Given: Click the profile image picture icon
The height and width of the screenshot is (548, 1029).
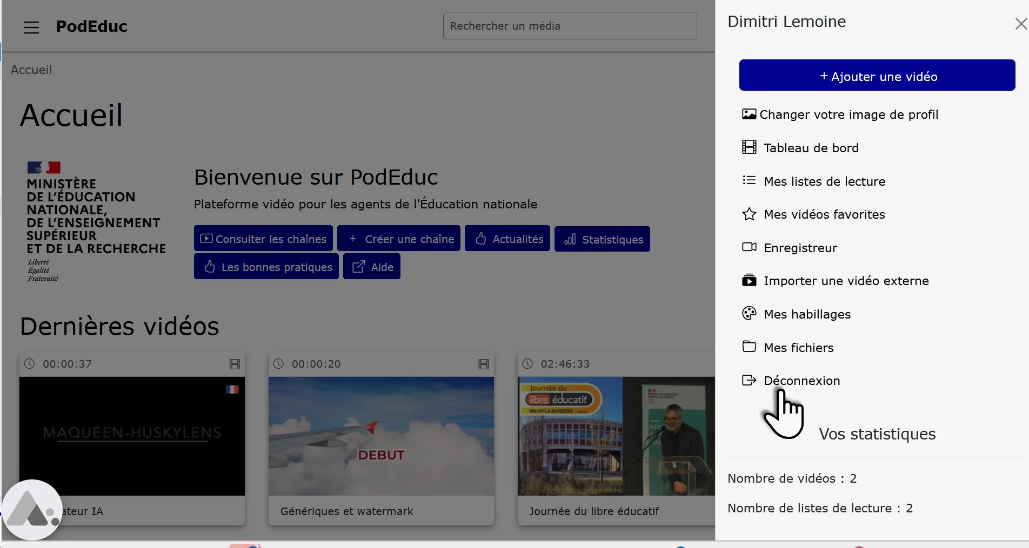Looking at the screenshot, I should coord(749,114).
